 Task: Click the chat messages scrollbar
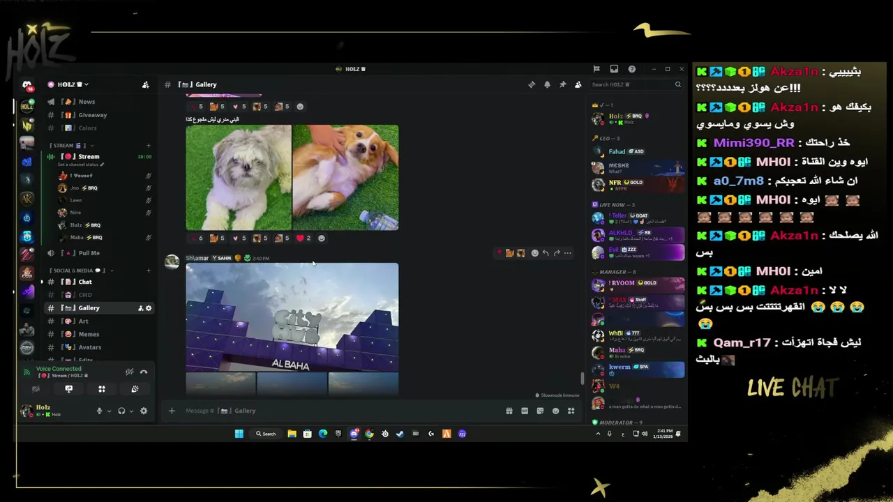point(583,379)
